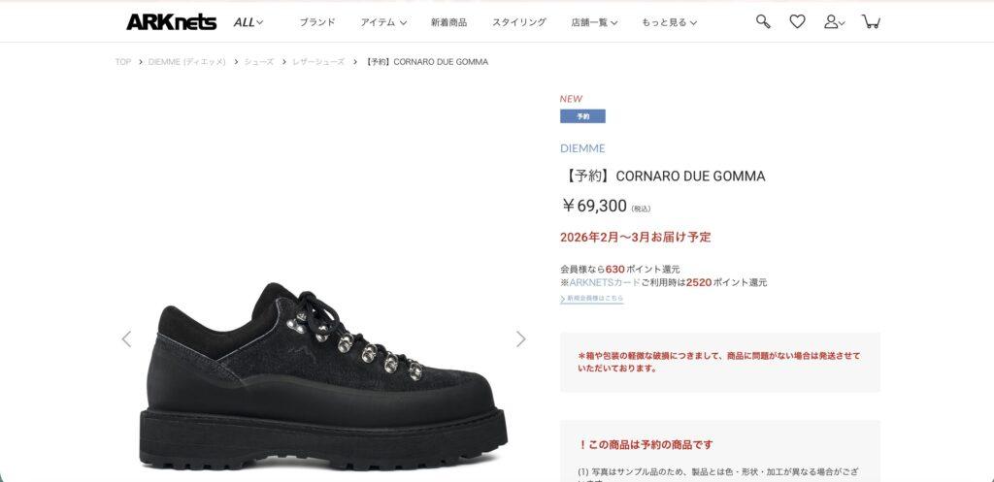This screenshot has height=482, width=994.
Task: Show next product image with right arrow
Action: pyautogui.click(x=521, y=338)
